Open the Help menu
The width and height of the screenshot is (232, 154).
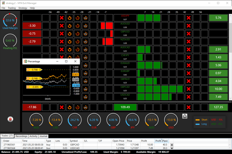pyautogui.click(x=32, y=8)
